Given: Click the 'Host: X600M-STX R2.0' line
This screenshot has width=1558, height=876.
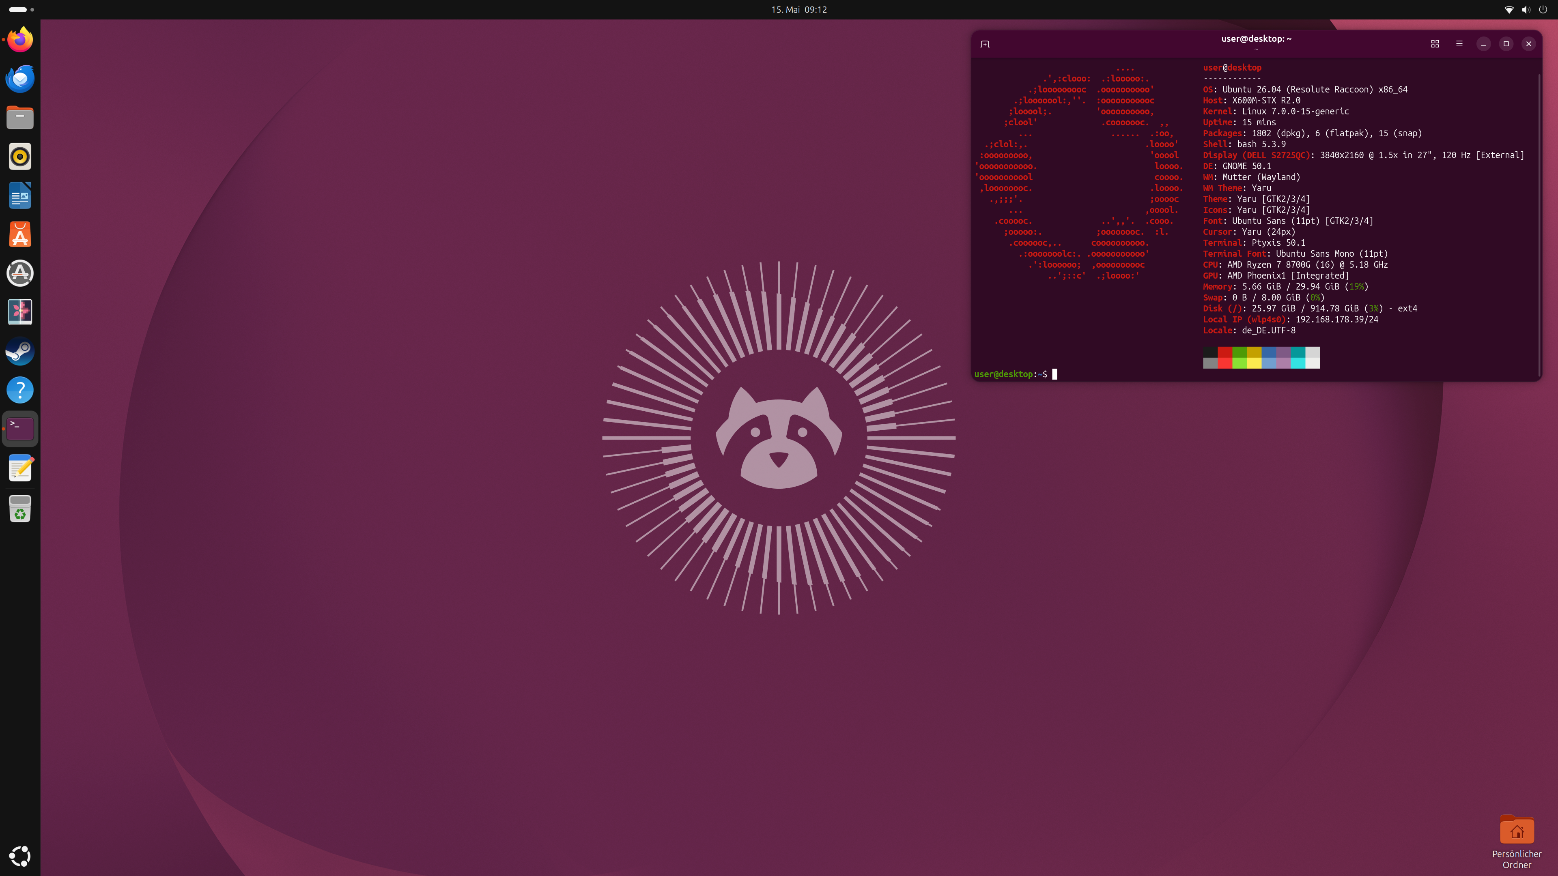Looking at the screenshot, I should click(1251, 100).
